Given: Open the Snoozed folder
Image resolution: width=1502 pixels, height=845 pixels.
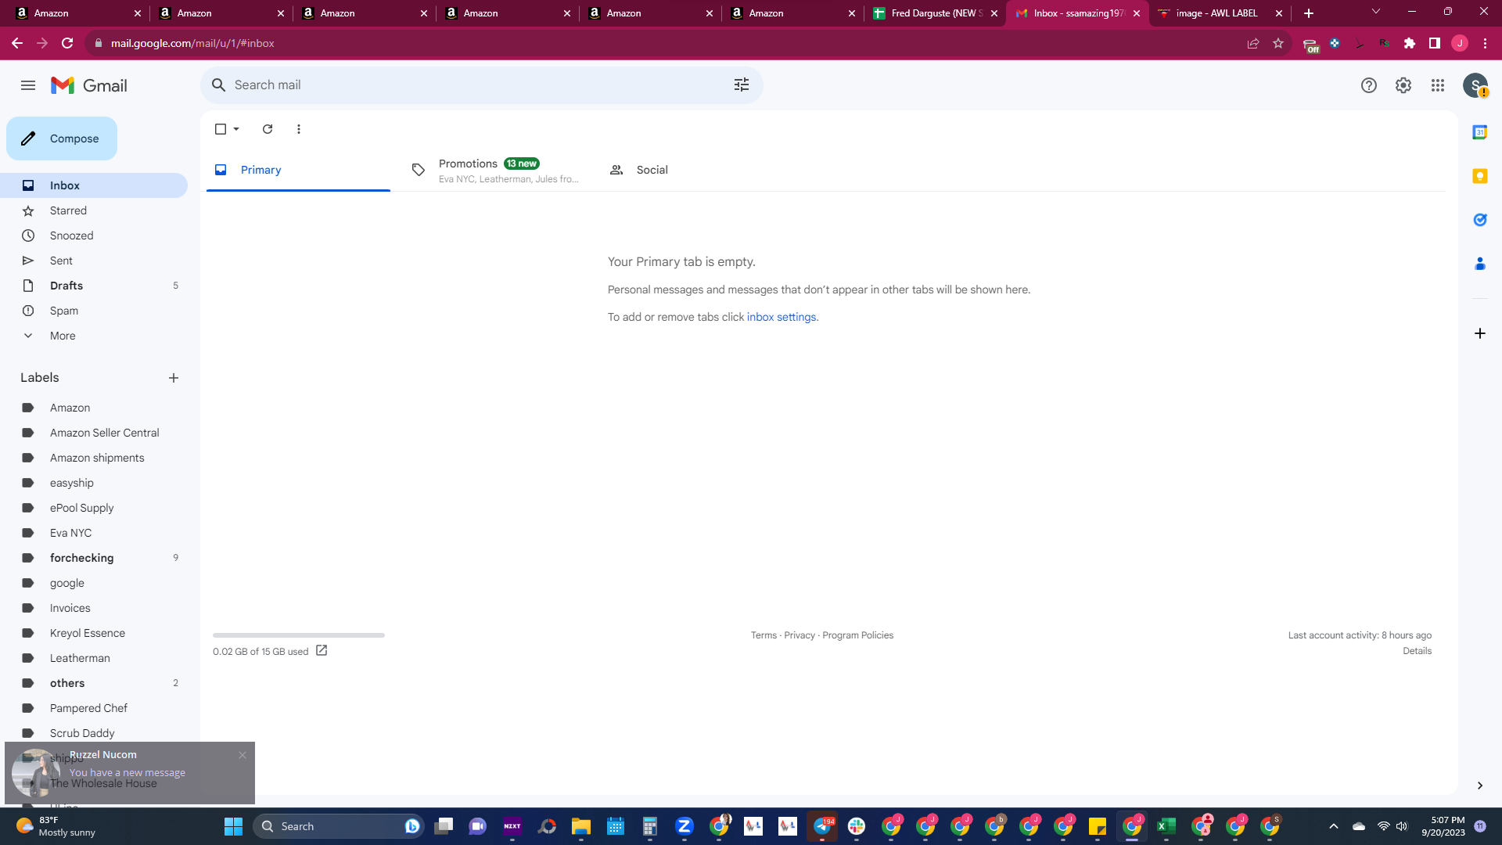Looking at the screenshot, I should [x=94, y=236].
